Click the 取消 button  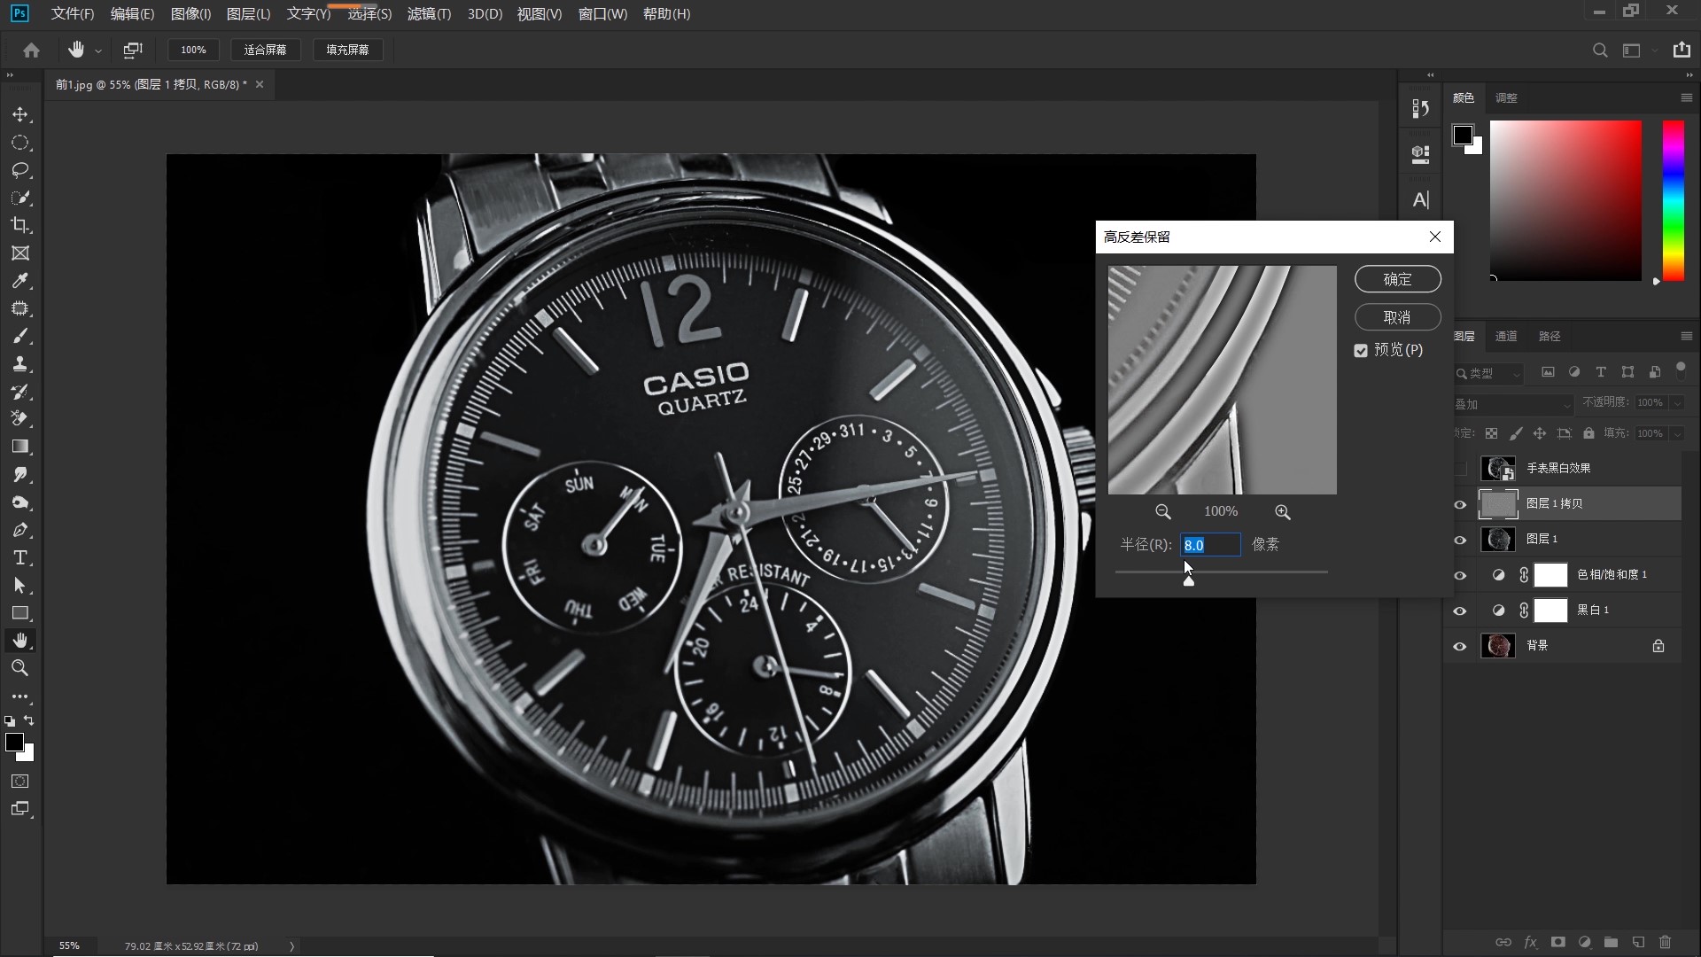click(1397, 317)
